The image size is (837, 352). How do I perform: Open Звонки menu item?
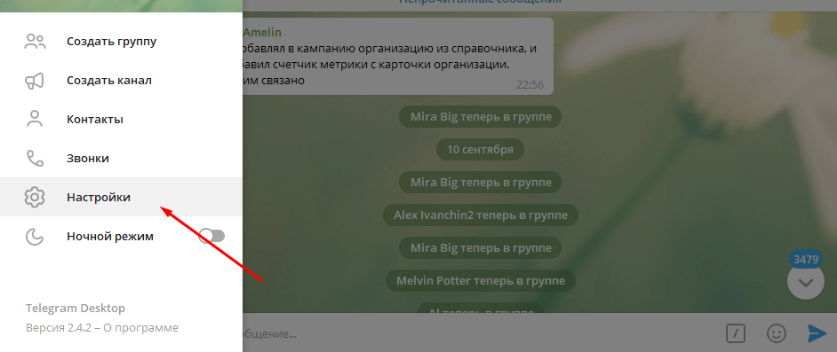click(x=121, y=158)
